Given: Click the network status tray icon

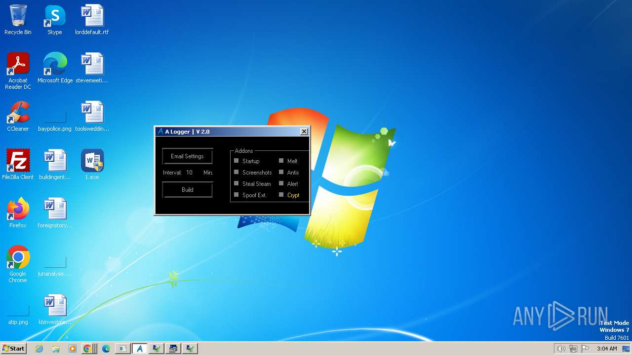Looking at the screenshot, I should [573, 349].
